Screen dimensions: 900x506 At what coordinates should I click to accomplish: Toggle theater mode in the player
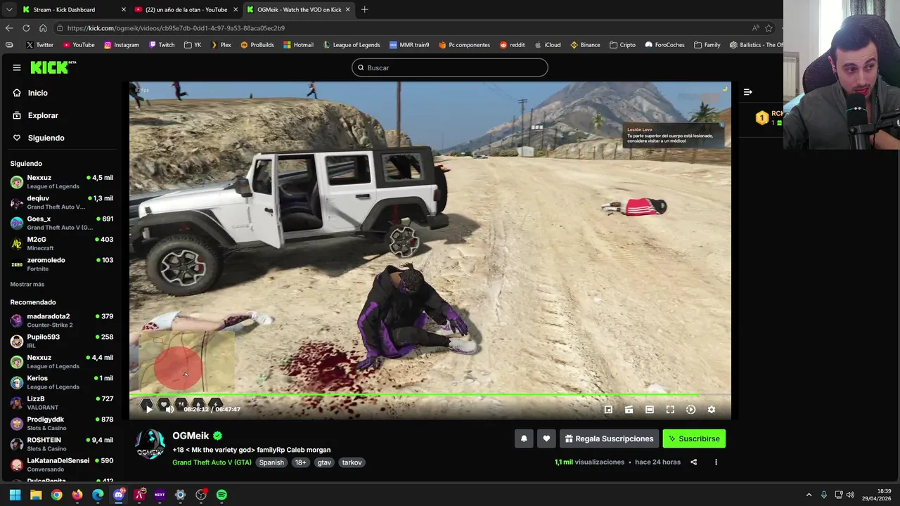point(650,410)
